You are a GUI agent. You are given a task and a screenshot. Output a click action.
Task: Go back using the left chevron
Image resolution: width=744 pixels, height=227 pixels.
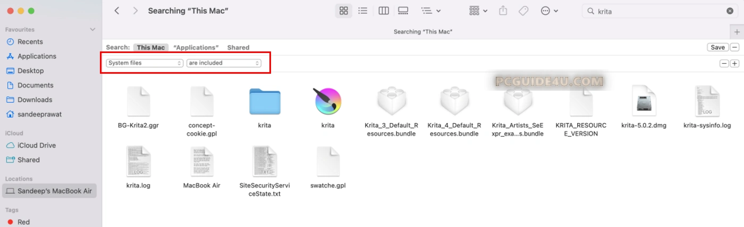(x=117, y=11)
